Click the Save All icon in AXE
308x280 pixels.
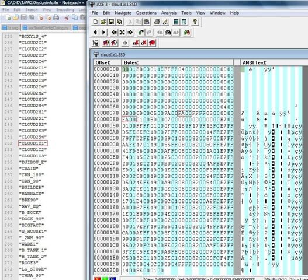click(119, 22)
